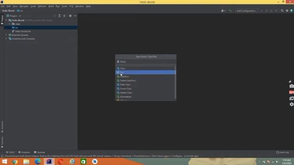Choose File in the Kotlin file list
This screenshot has height=165, width=294.
pyautogui.click(x=146, y=72)
